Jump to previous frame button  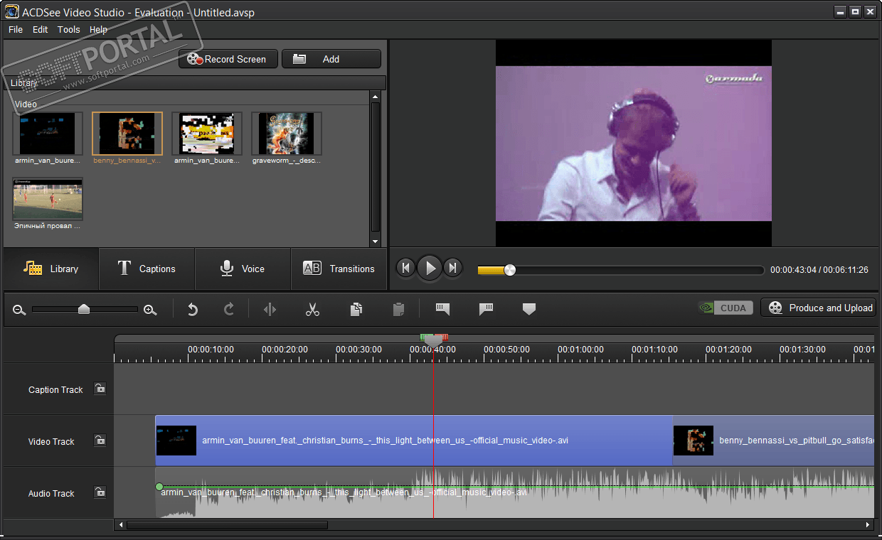coord(405,268)
